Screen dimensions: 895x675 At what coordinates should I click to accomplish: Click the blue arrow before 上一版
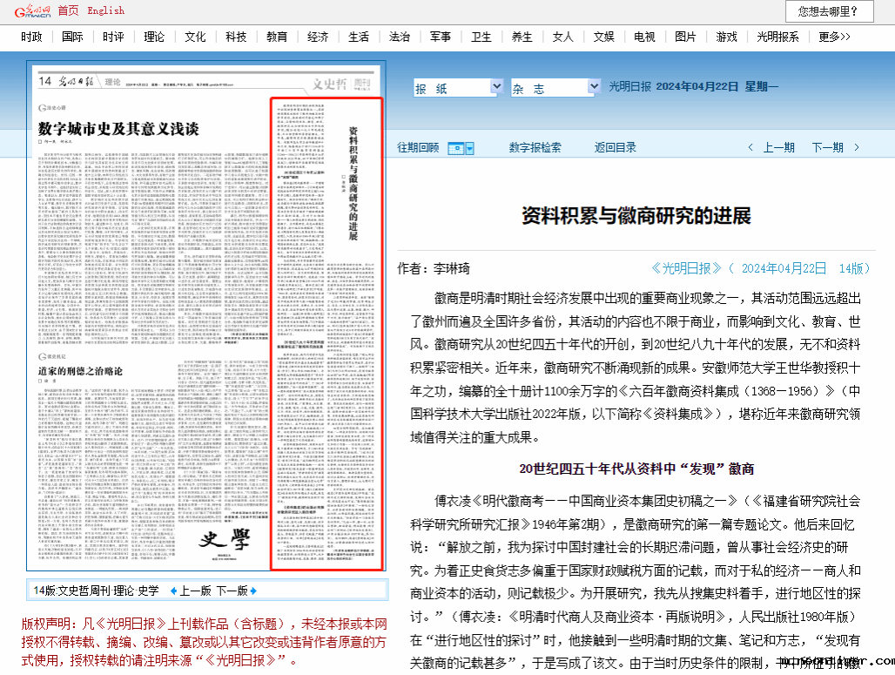click(173, 591)
